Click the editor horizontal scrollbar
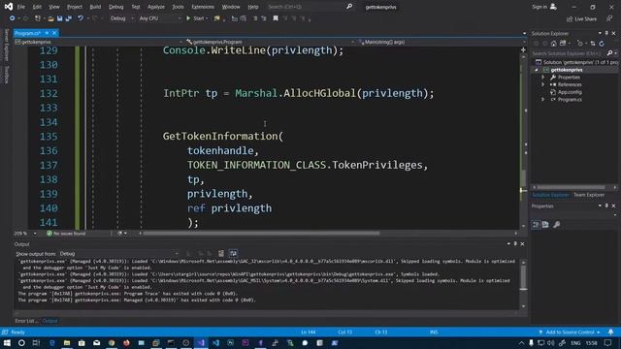Viewport: 621px width, 349px height. pyautogui.click(x=261, y=234)
